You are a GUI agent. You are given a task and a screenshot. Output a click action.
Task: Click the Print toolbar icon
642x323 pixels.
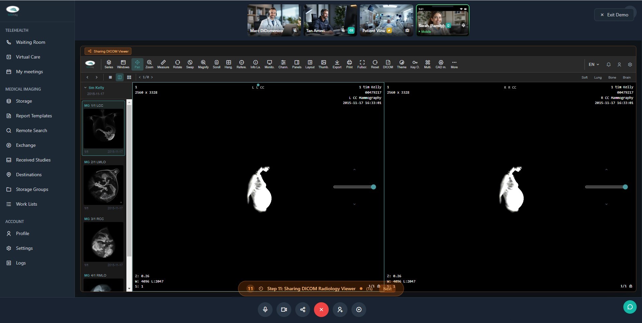click(x=349, y=64)
